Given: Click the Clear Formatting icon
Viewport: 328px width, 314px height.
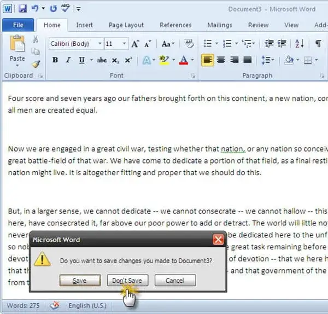Looking at the screenshot, I should click(x=189, y=44).
